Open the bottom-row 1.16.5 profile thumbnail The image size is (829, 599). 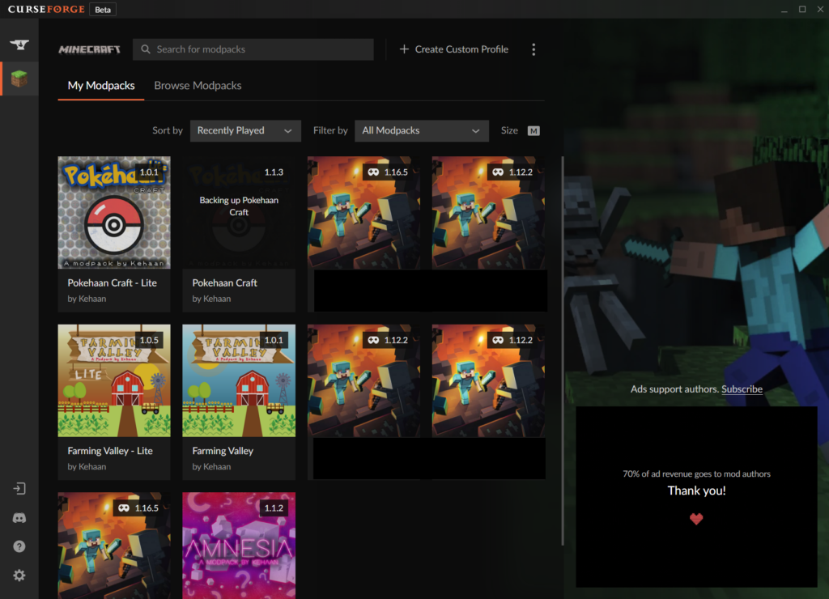tap(114, 546)
